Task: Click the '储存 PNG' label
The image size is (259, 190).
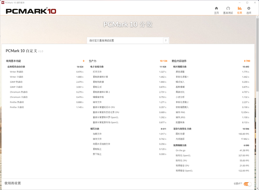Action: pos(180,112)
